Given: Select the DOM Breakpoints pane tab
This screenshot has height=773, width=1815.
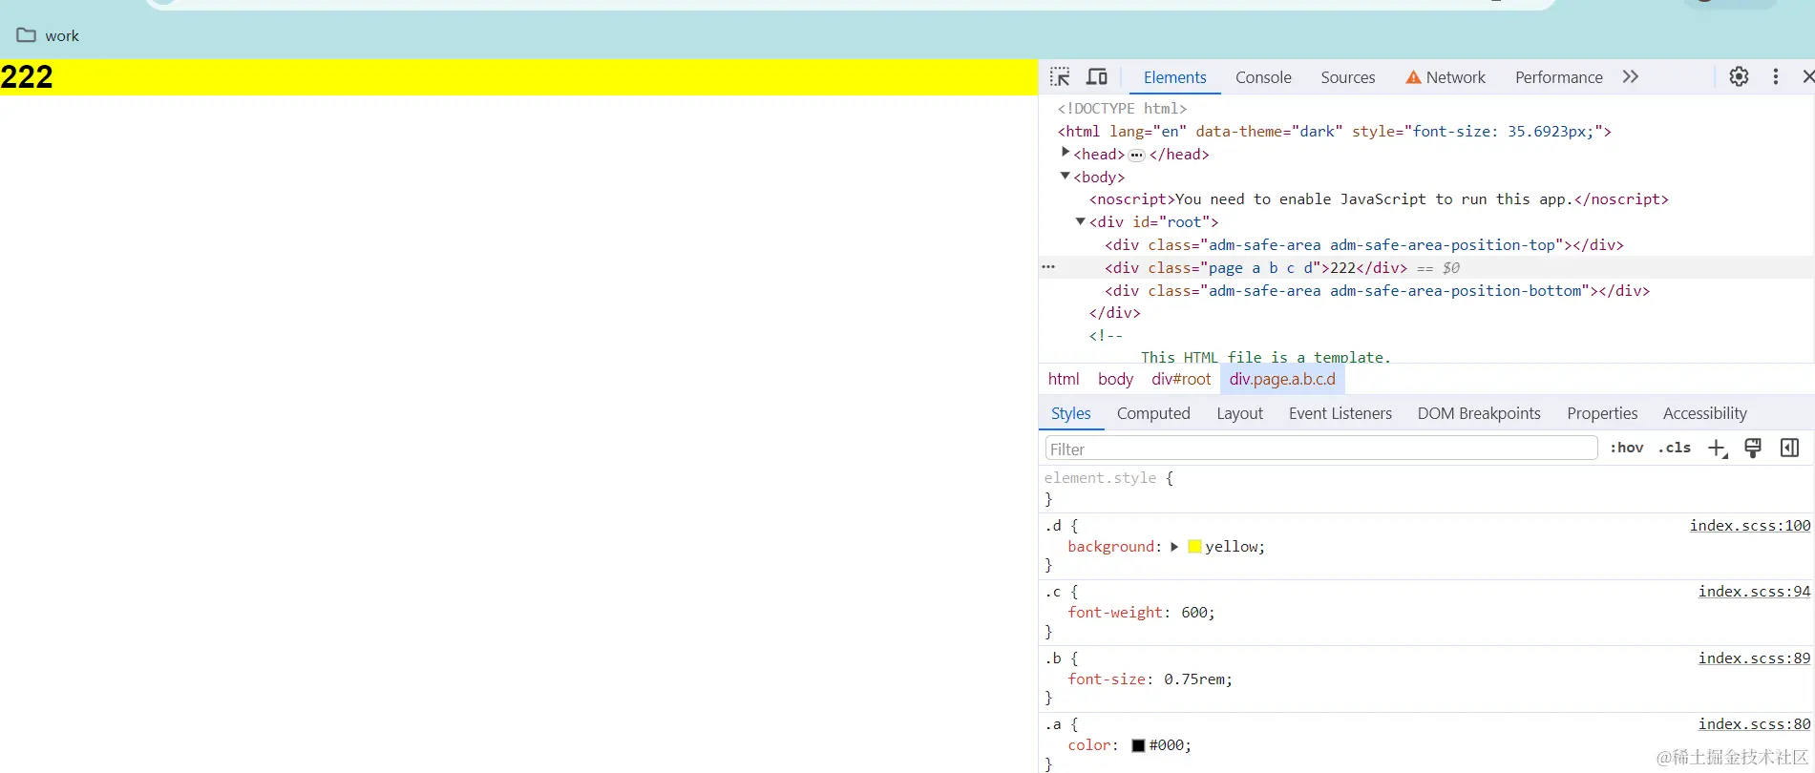Looking at the screenshot, I should tap(1479, 413).
